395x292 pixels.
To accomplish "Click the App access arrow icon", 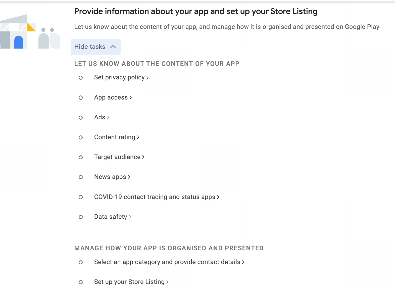I will click(x=130, y=98).
